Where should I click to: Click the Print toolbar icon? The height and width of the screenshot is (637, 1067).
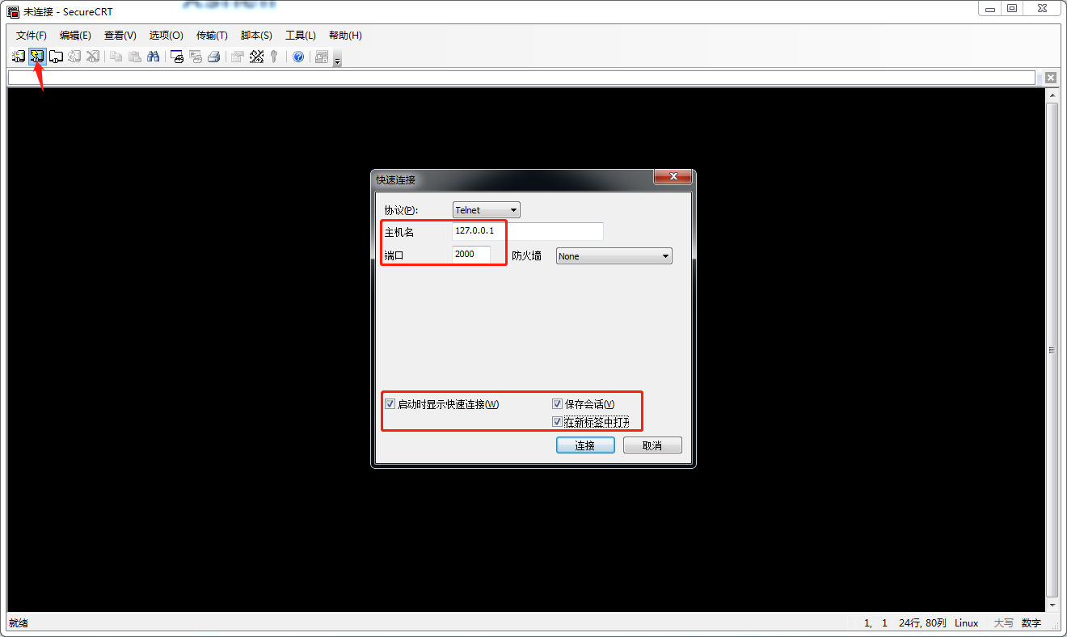point(213,56)
